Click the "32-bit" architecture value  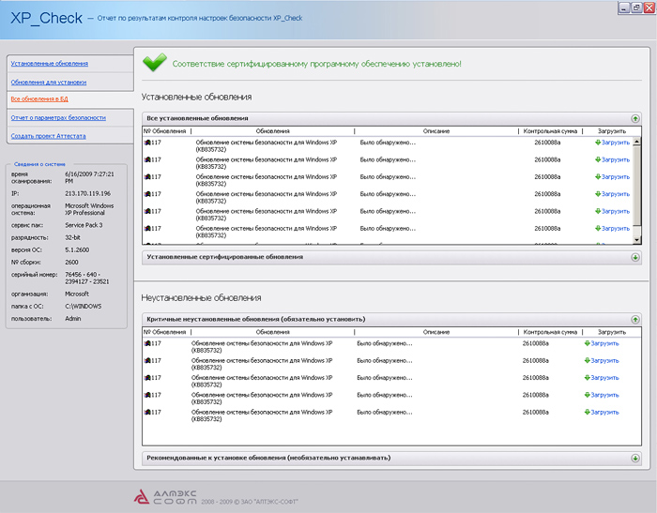[72, 237]
